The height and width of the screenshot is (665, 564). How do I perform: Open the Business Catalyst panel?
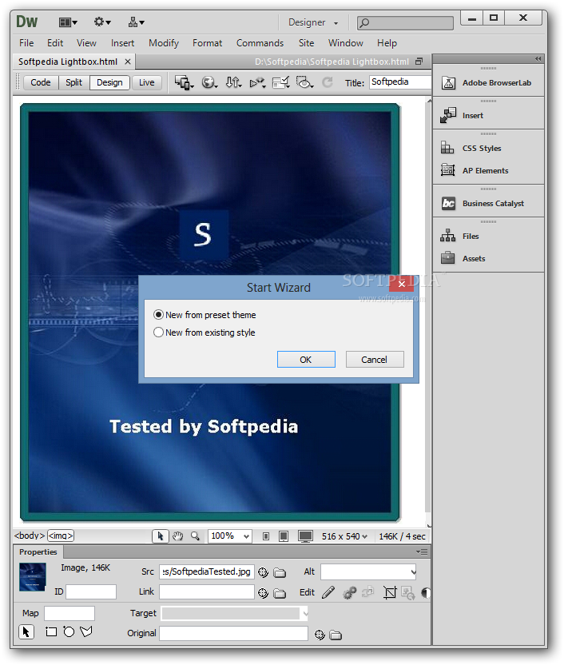tap(488, 204)
